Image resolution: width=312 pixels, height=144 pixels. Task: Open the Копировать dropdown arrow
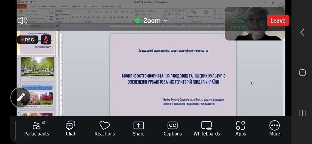[41, 15]
